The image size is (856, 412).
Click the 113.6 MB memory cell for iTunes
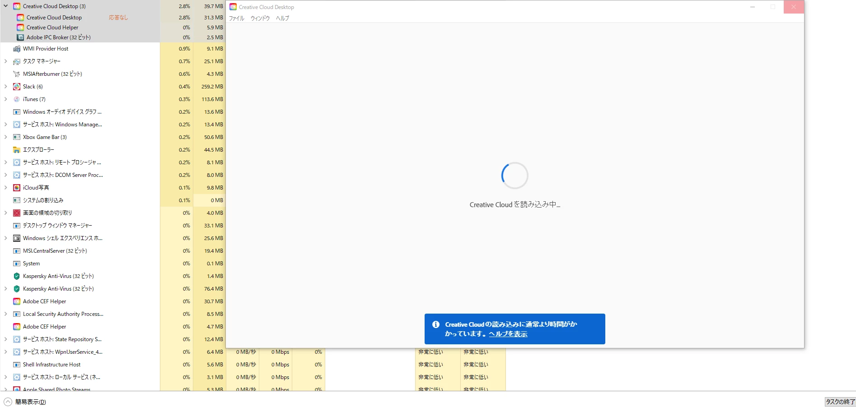pyautogui.click(x=210, y=99)
